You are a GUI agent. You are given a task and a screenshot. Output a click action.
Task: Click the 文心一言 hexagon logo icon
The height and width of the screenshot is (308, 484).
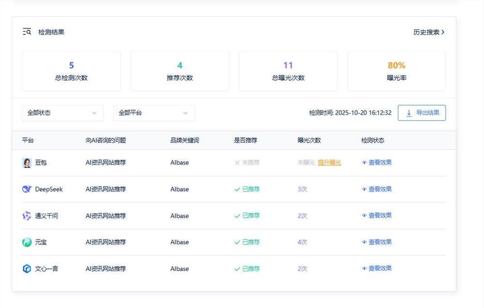[27, 268]
